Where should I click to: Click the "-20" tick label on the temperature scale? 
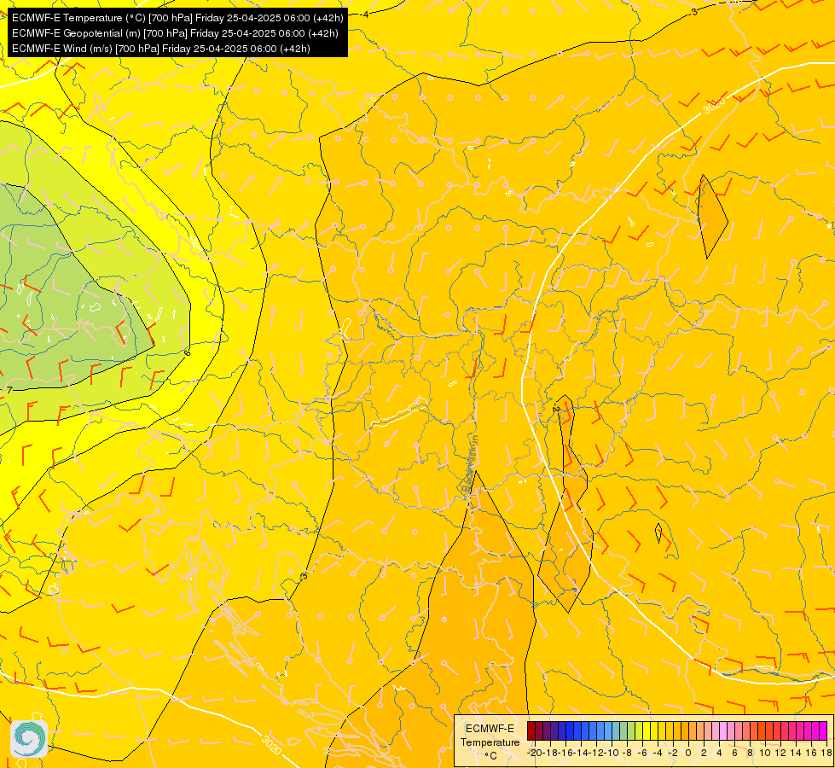(x=535, y=753)
